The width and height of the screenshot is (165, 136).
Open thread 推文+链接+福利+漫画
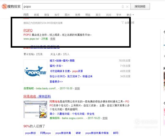tap(62, 61)
